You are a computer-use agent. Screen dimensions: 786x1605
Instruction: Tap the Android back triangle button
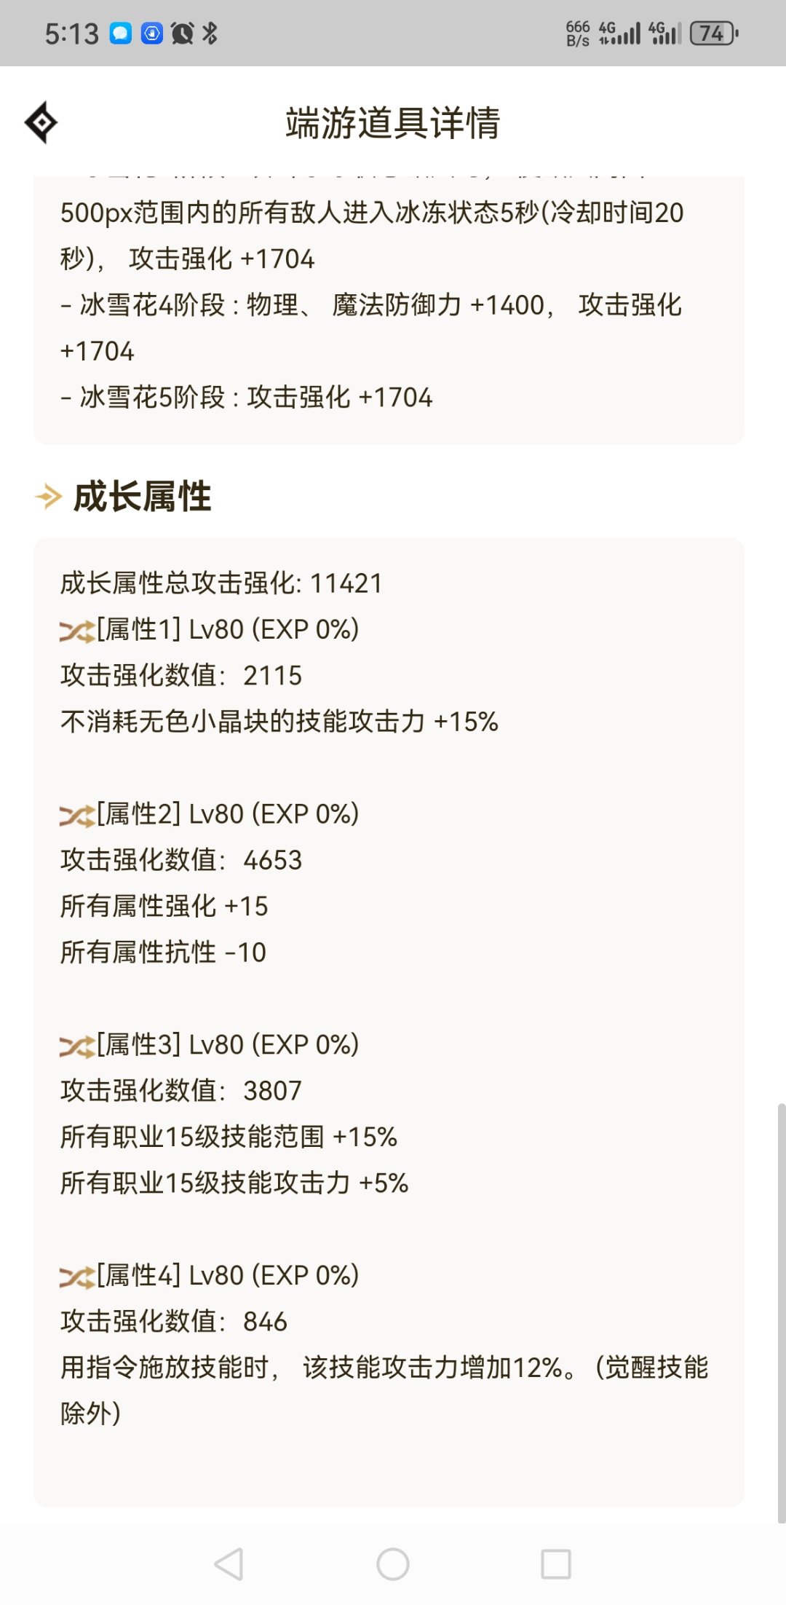(x=229, y=1563)
